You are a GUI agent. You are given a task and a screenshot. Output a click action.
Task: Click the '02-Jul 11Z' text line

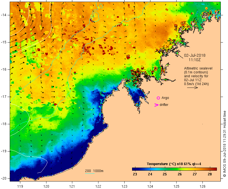point(193,80)
